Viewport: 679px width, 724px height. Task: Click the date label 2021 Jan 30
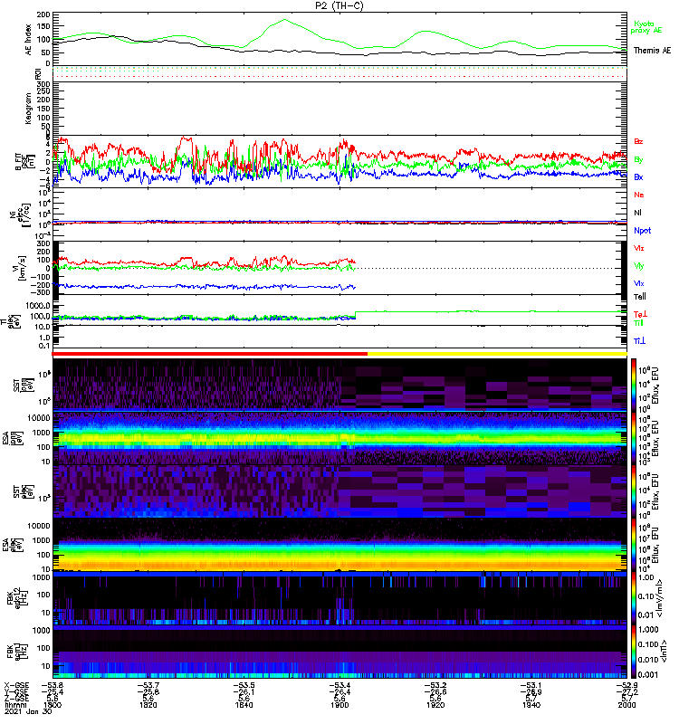28,711
